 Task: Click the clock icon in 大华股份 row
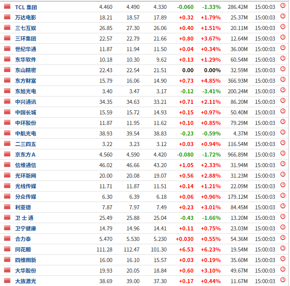pyautogui.click(x=283, y=269)
